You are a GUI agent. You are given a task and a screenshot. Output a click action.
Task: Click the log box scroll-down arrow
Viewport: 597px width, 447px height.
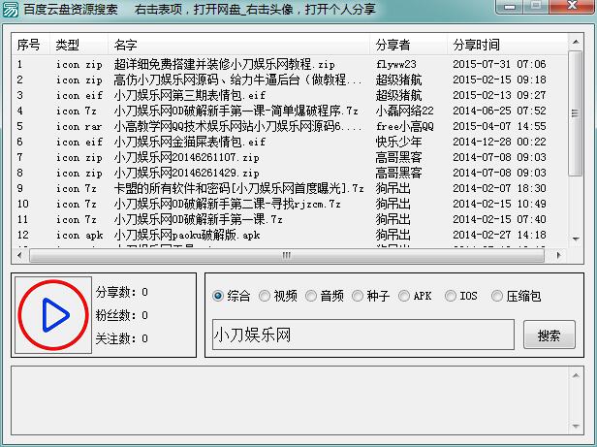pyautogui.click(x=576, y=426)
